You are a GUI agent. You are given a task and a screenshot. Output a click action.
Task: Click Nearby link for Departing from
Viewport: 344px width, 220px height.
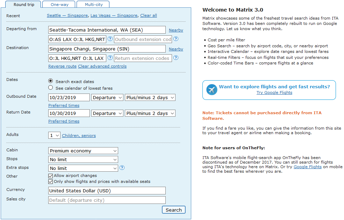pos(176,30)
